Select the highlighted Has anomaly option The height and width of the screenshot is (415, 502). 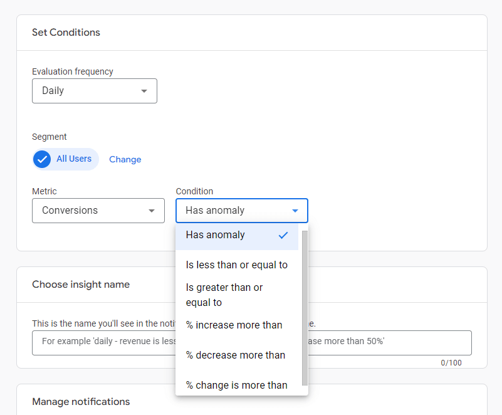(216, 235)
